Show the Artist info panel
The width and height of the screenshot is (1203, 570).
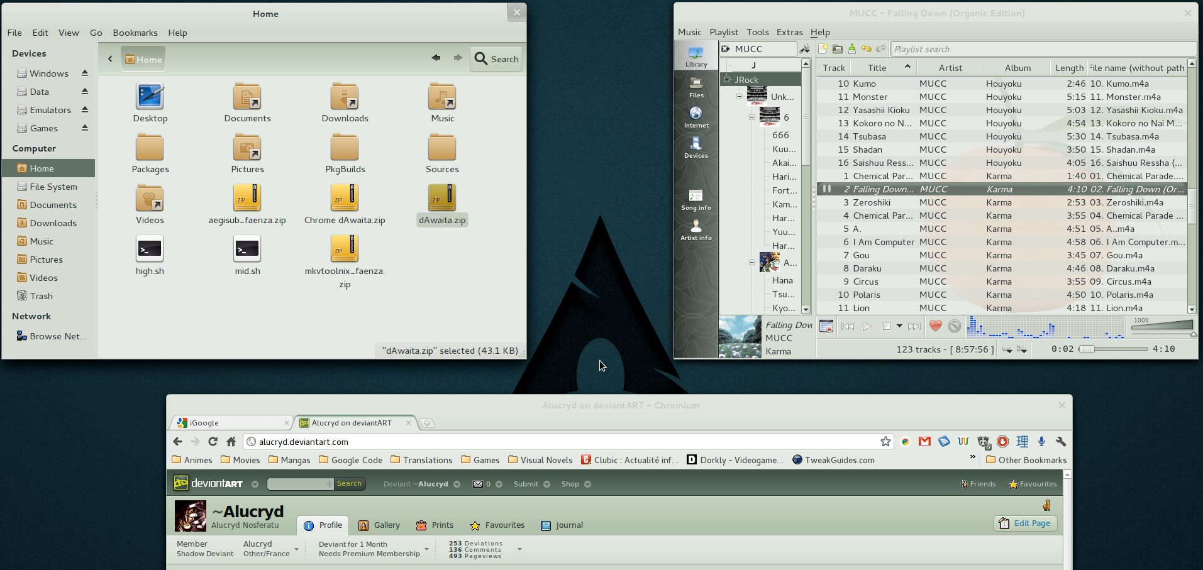click(696, 230)
